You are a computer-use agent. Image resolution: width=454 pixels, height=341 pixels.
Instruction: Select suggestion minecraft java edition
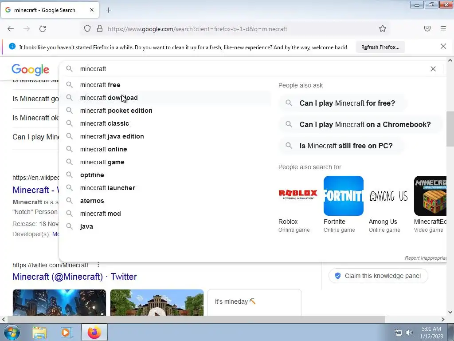tap(165, 136)
